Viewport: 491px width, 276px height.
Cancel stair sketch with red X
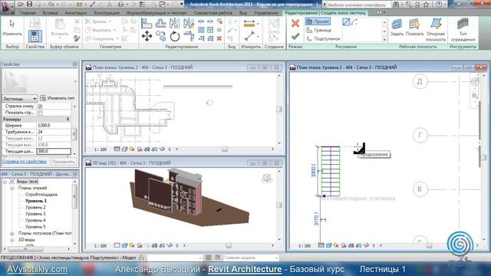point(295,23)
